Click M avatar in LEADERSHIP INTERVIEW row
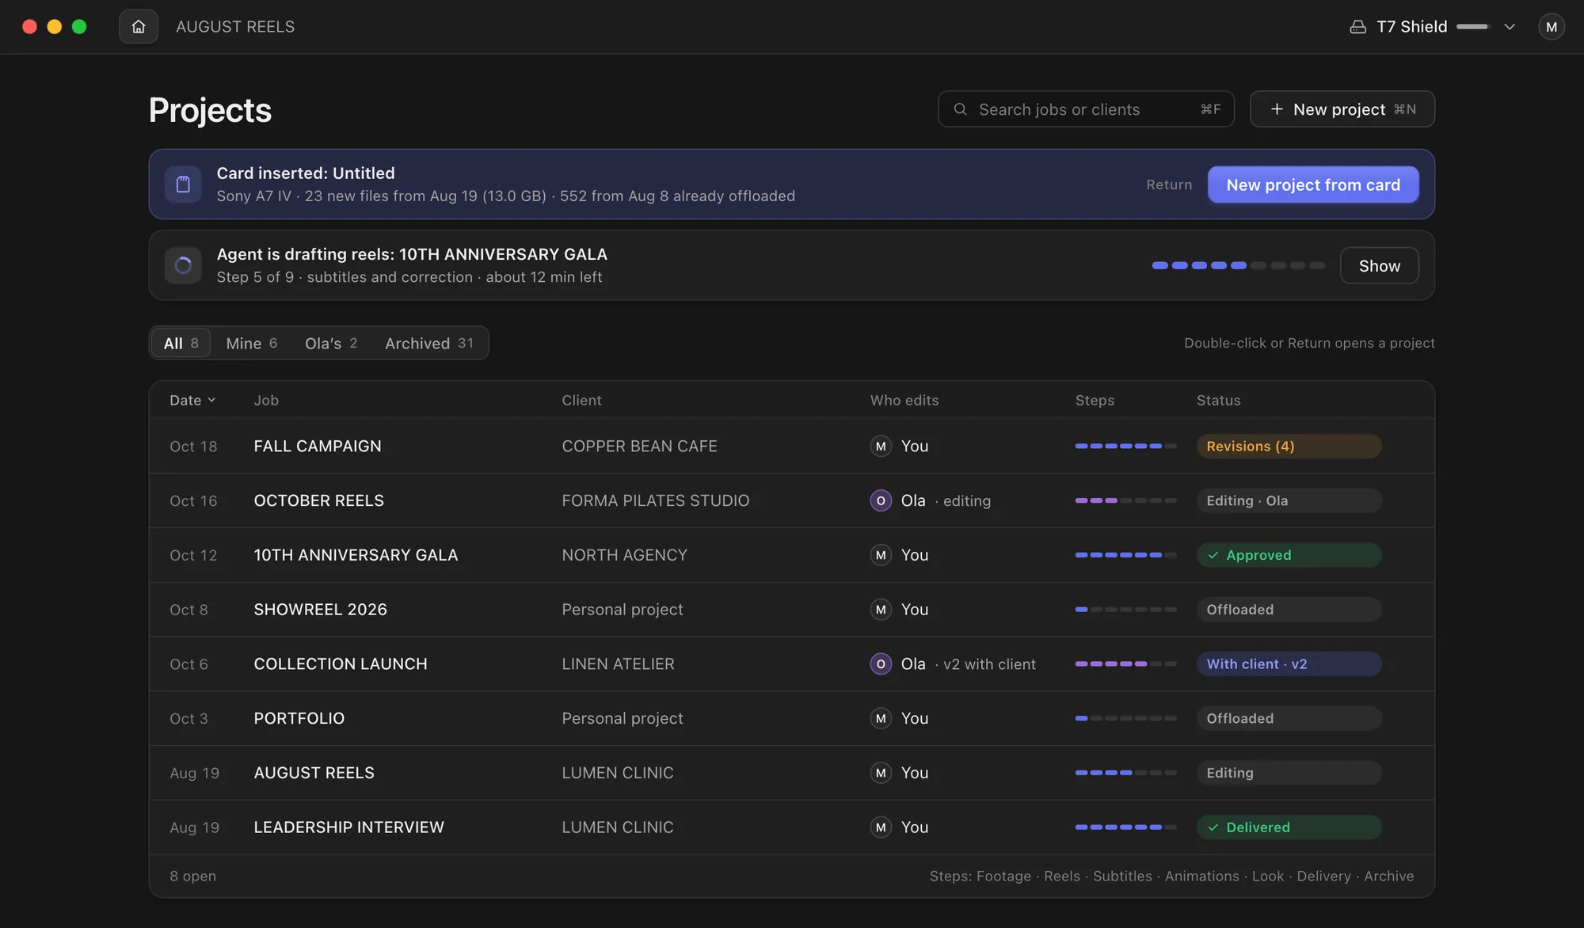The image size is (1584, 928). pos(881,827)
